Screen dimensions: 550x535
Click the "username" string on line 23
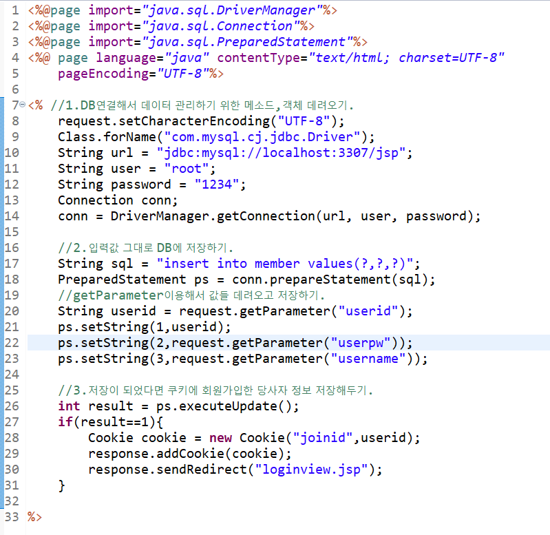pyautogui.click(x=368, y=359)
